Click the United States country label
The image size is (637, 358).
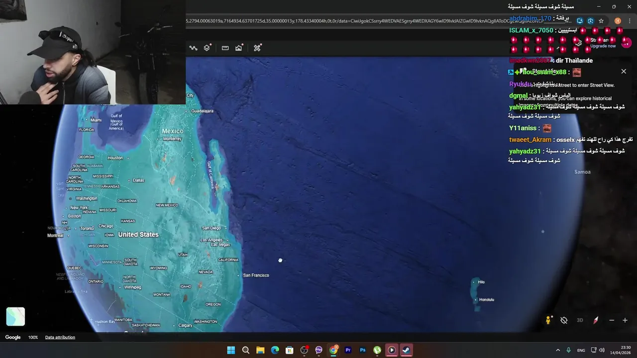[138, 235]
